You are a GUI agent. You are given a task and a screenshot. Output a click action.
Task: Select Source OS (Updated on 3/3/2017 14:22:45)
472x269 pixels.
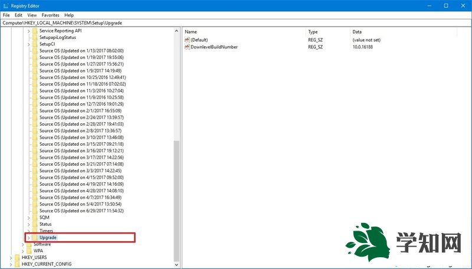[x=80, y=170]
